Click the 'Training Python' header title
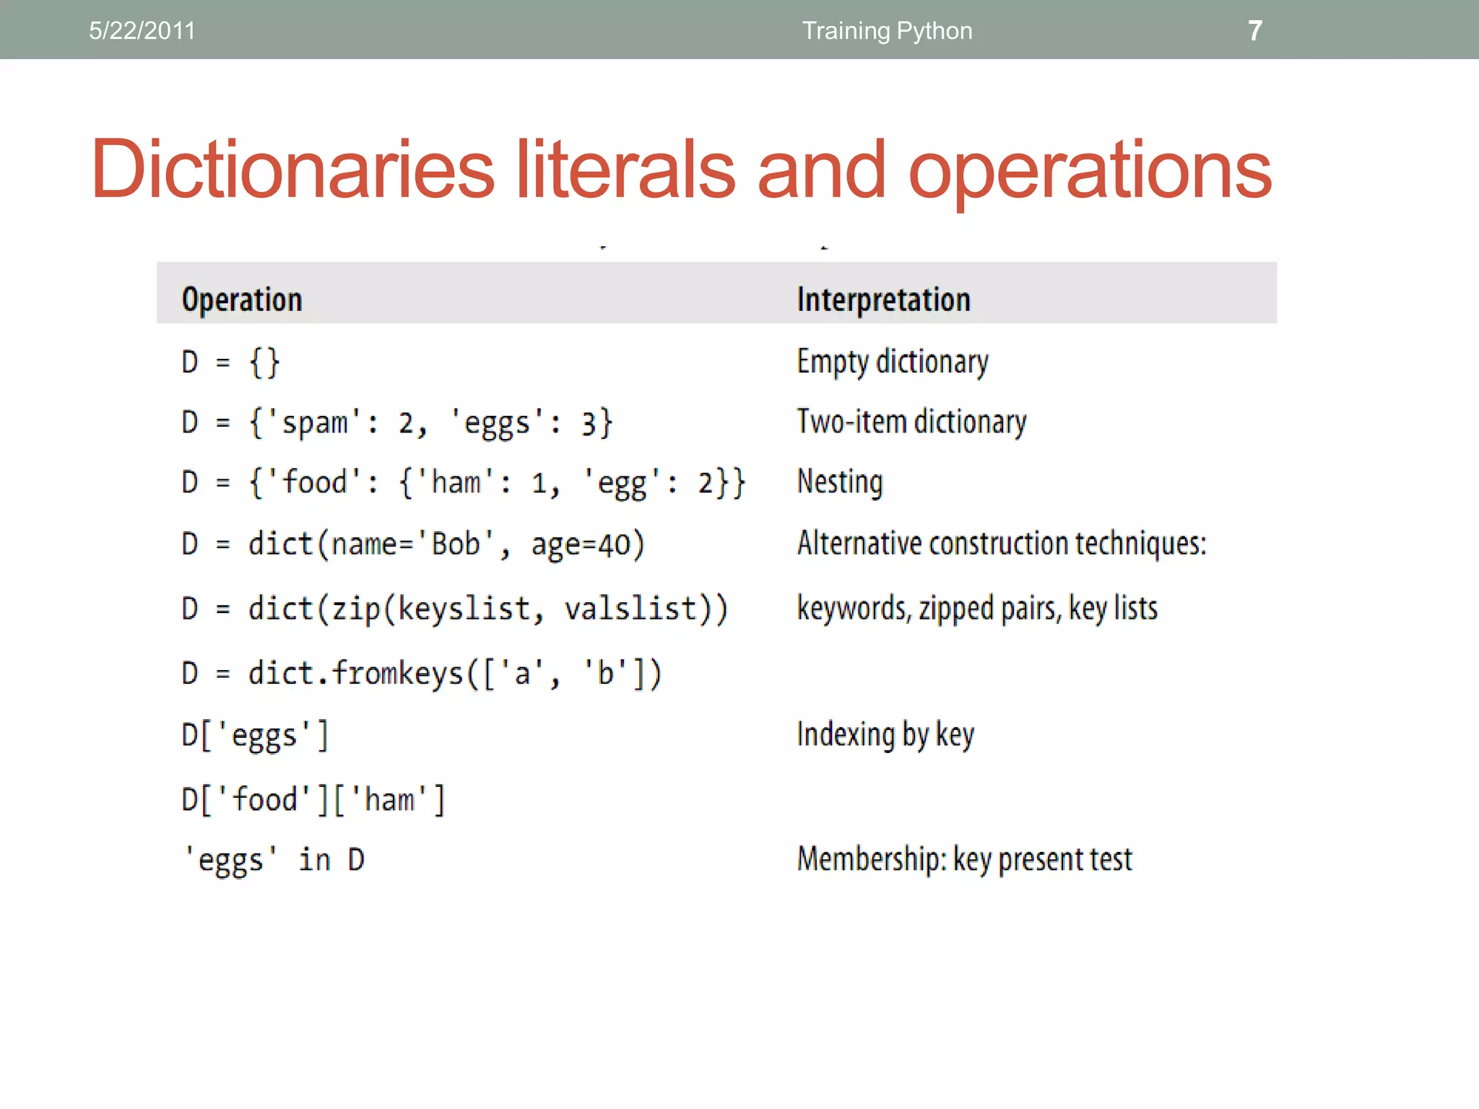This screenshot has width=1479, height=1109. point(887,31)
